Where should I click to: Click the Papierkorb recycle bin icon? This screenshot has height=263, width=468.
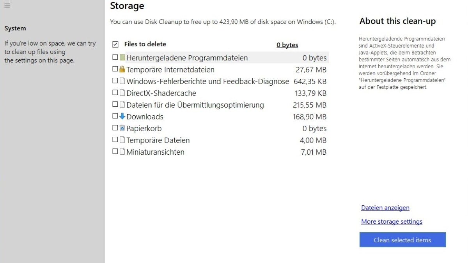coord(122,128)
